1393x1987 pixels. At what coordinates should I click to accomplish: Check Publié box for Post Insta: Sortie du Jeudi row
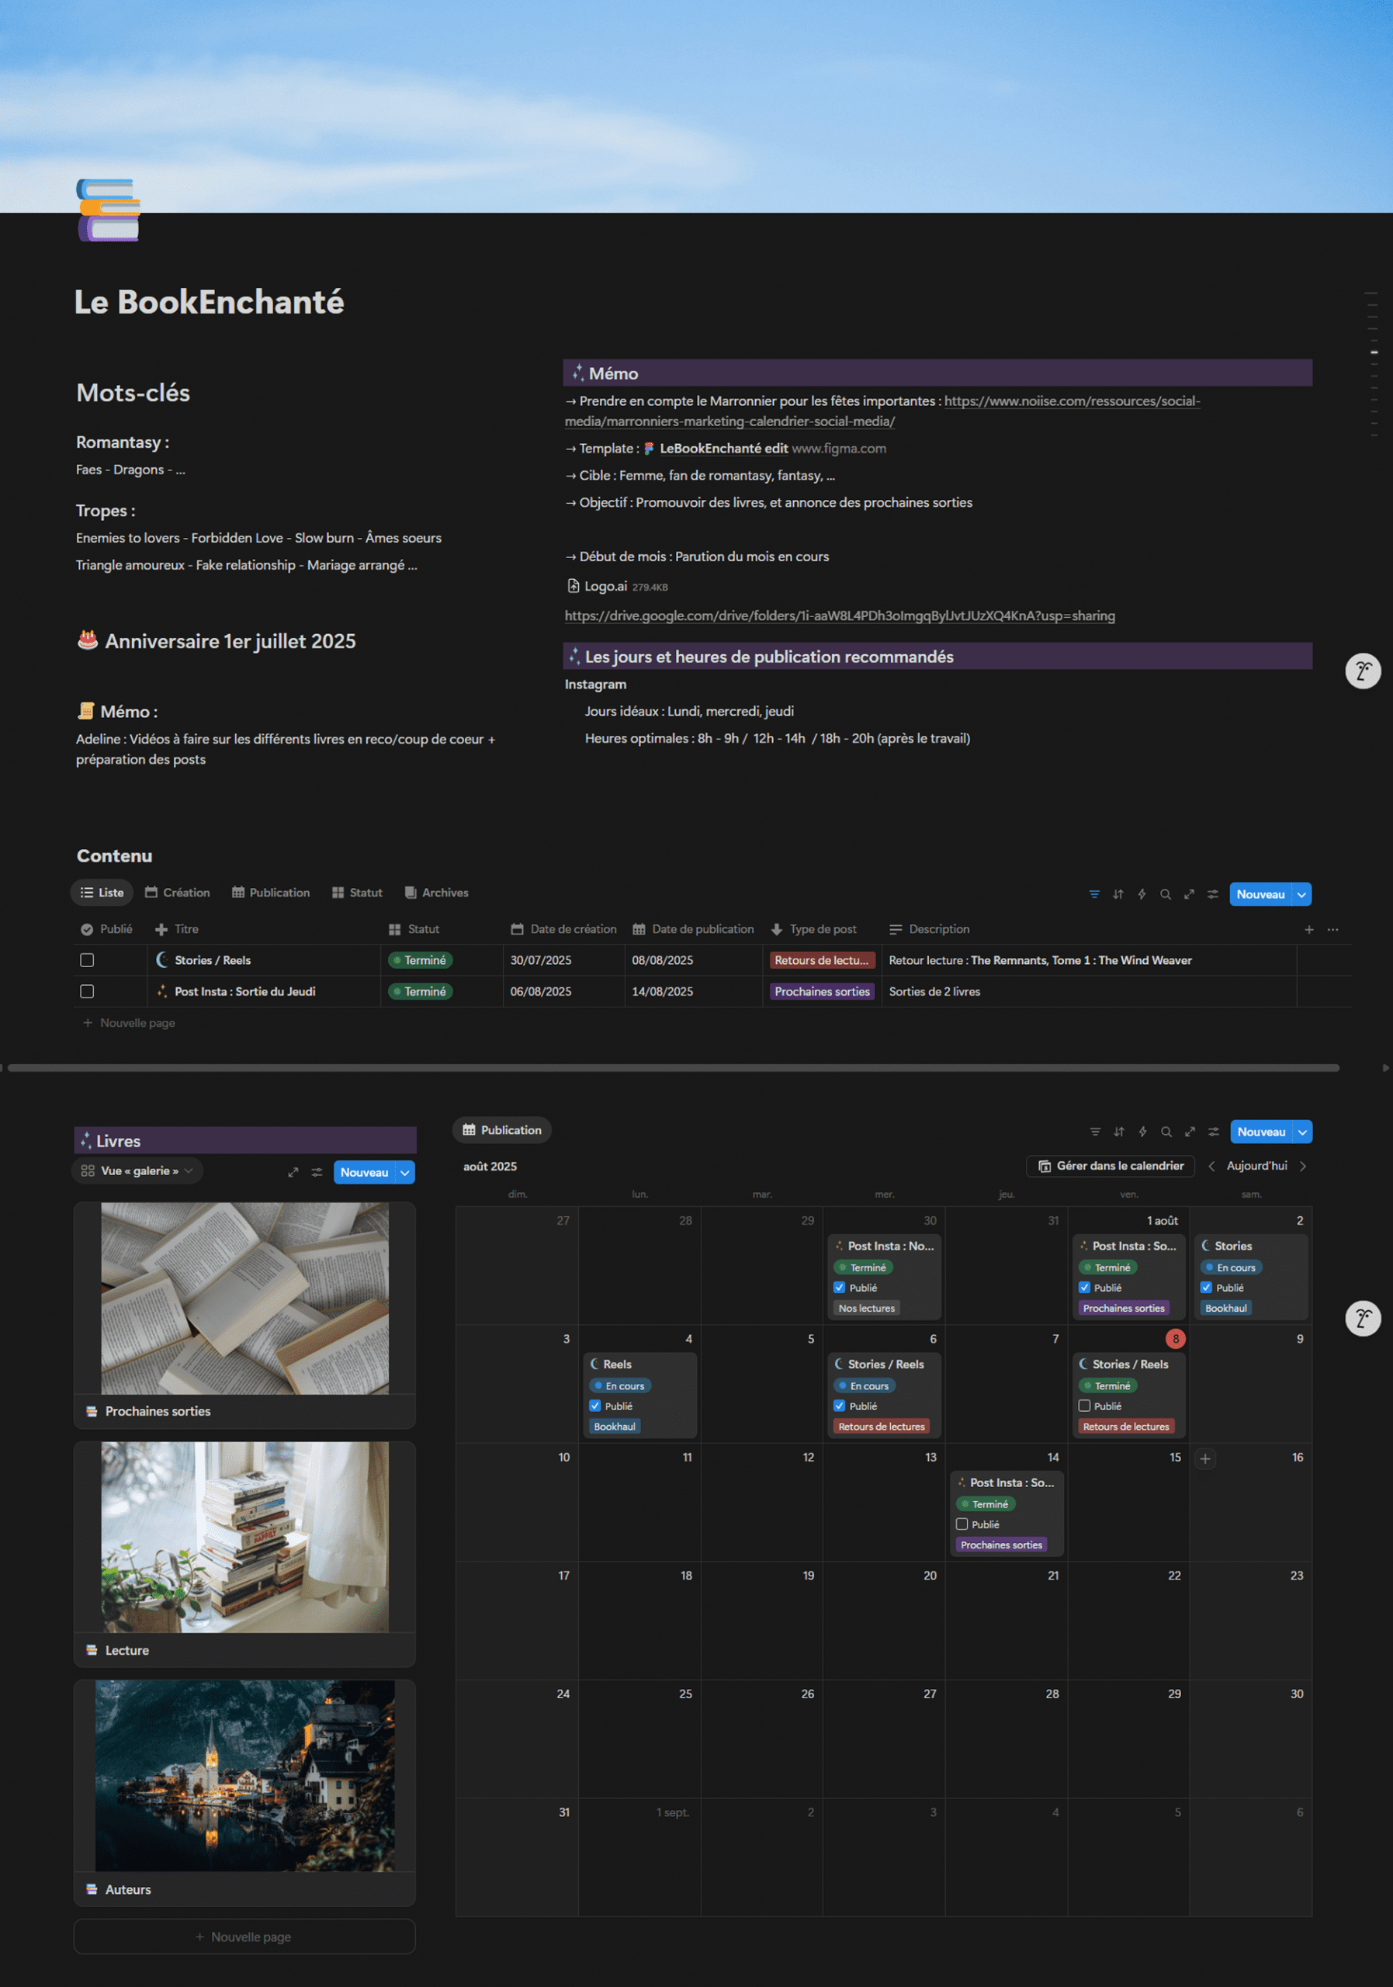(x=88, y=992)
